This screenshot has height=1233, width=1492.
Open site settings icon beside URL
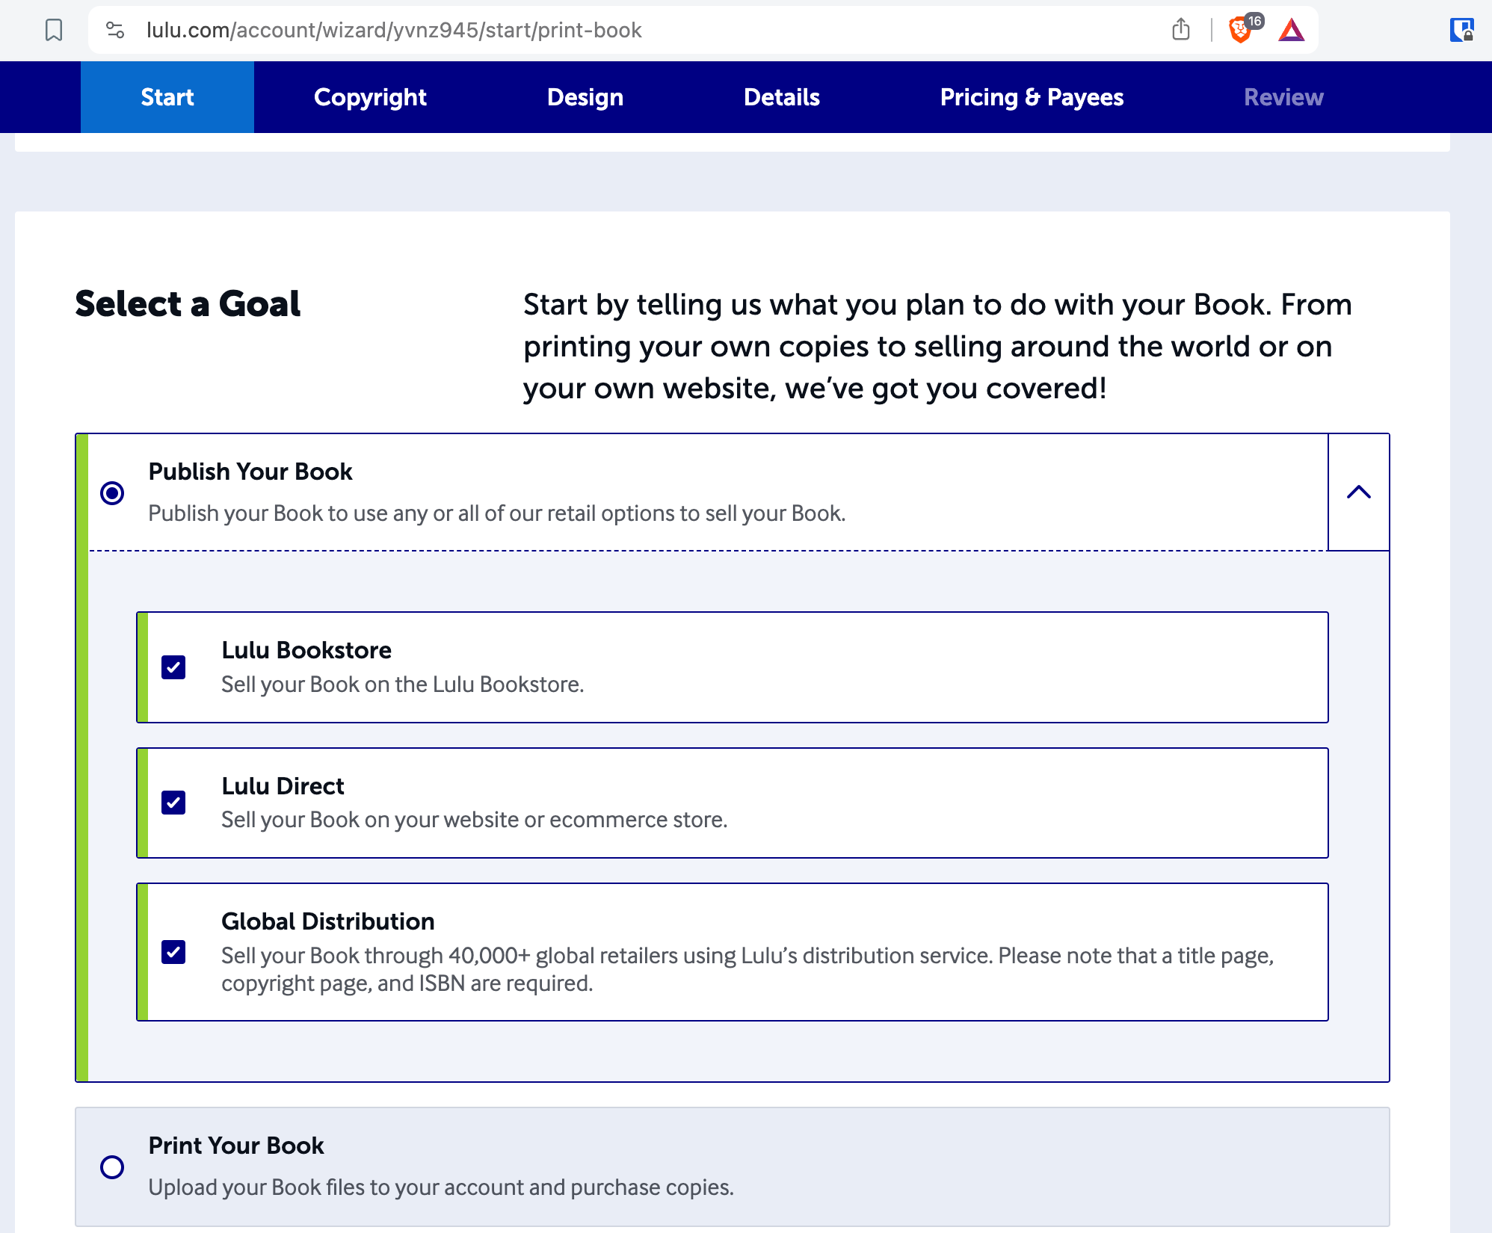[x=114, y=30]
